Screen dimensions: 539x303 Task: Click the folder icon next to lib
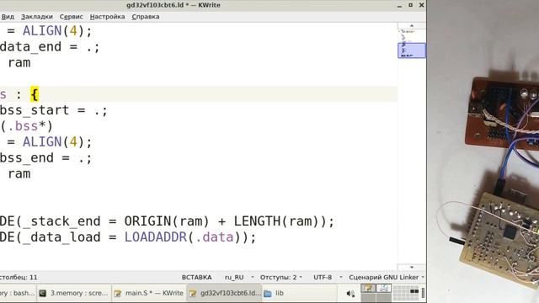(268, 294)
